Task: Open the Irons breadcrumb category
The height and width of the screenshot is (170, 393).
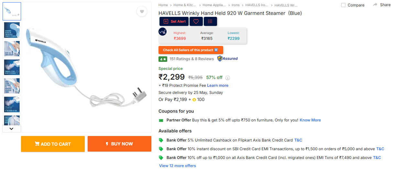Action: point(235,5)
